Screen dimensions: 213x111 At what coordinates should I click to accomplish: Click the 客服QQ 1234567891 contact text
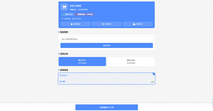click(x=79, y=10)
